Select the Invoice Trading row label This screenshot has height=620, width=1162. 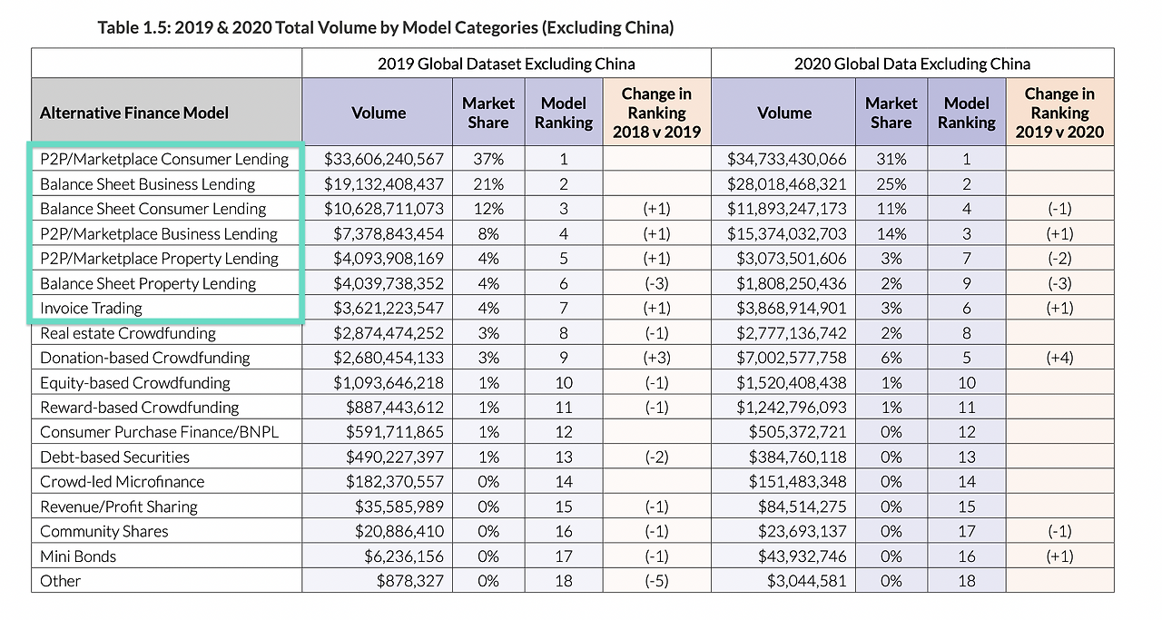(x=91, y=309)
